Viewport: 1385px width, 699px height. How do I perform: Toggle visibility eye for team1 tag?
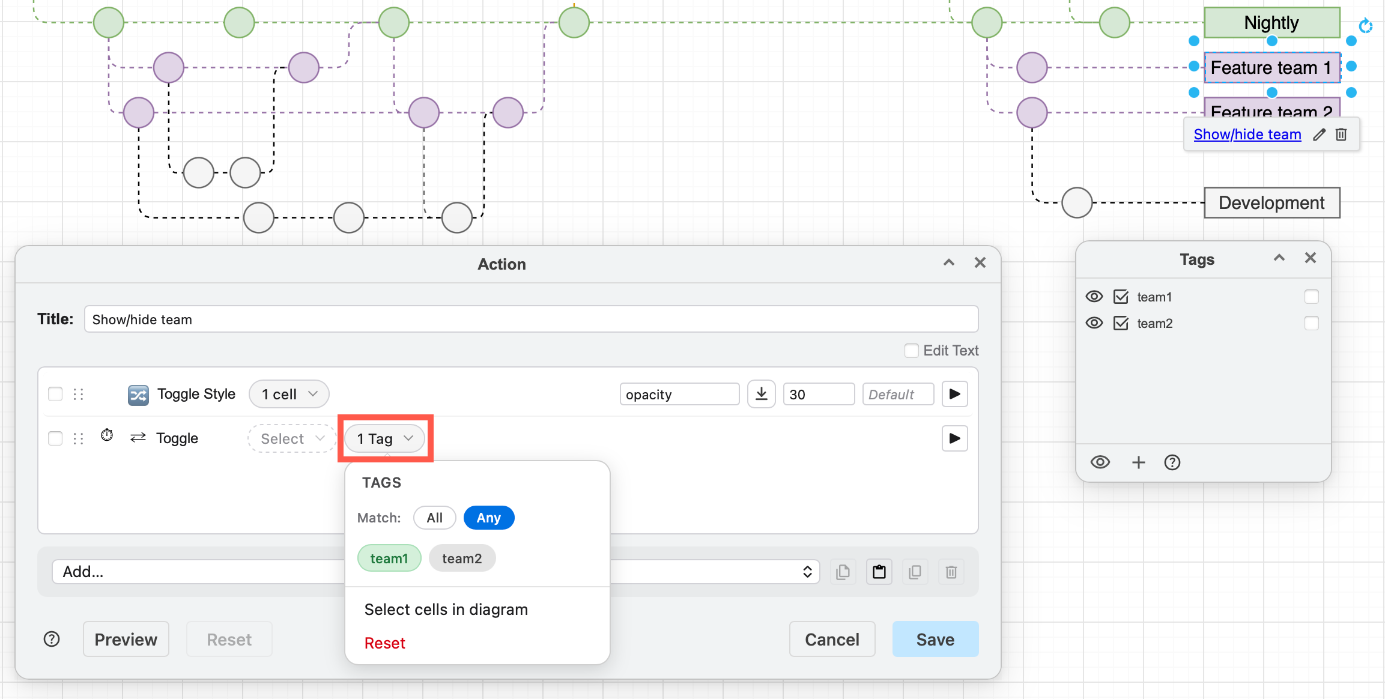1094,297
